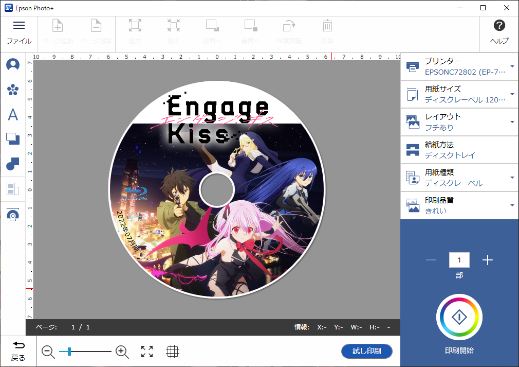Close the Epson Photo+ window
The image size is (519, 367).
pos(507,8)
